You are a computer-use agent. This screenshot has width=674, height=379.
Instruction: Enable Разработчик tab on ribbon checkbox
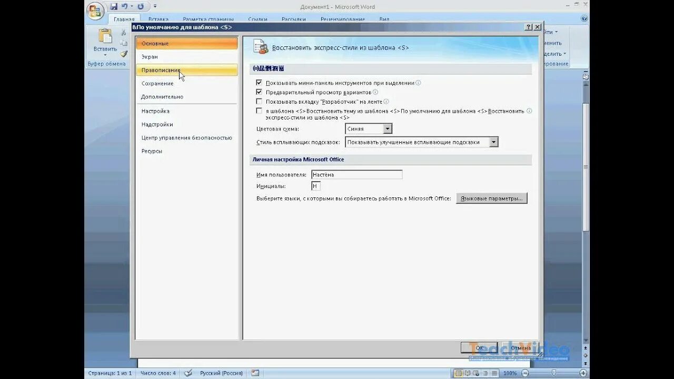click(259, 102)
